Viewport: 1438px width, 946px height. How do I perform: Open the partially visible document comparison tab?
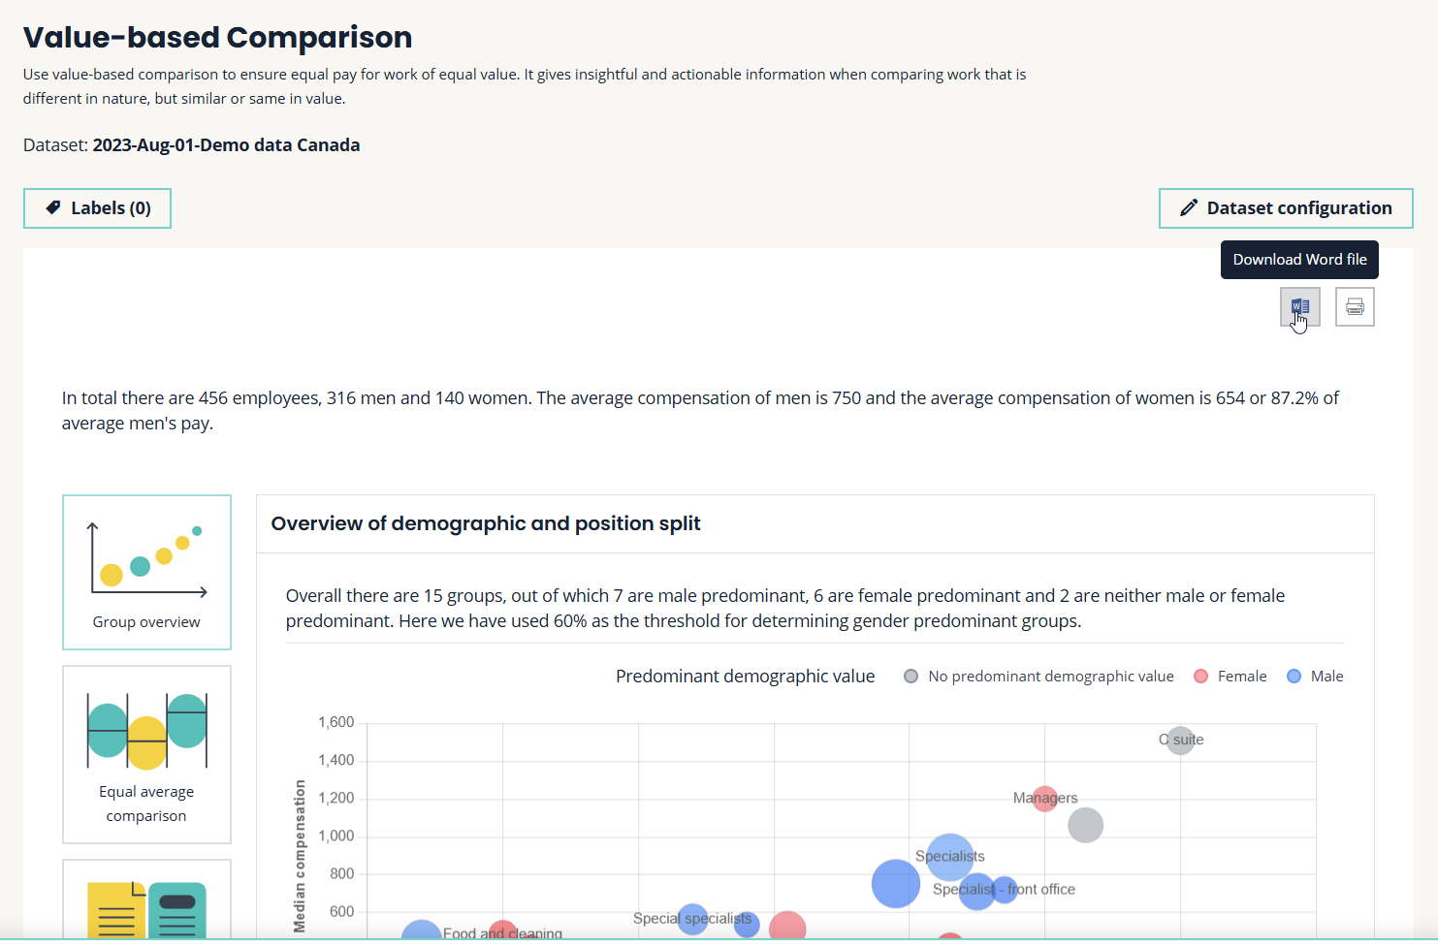(146, 901)
